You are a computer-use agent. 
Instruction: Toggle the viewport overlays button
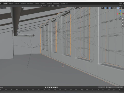pyautogui.click(x=110, y=8)
